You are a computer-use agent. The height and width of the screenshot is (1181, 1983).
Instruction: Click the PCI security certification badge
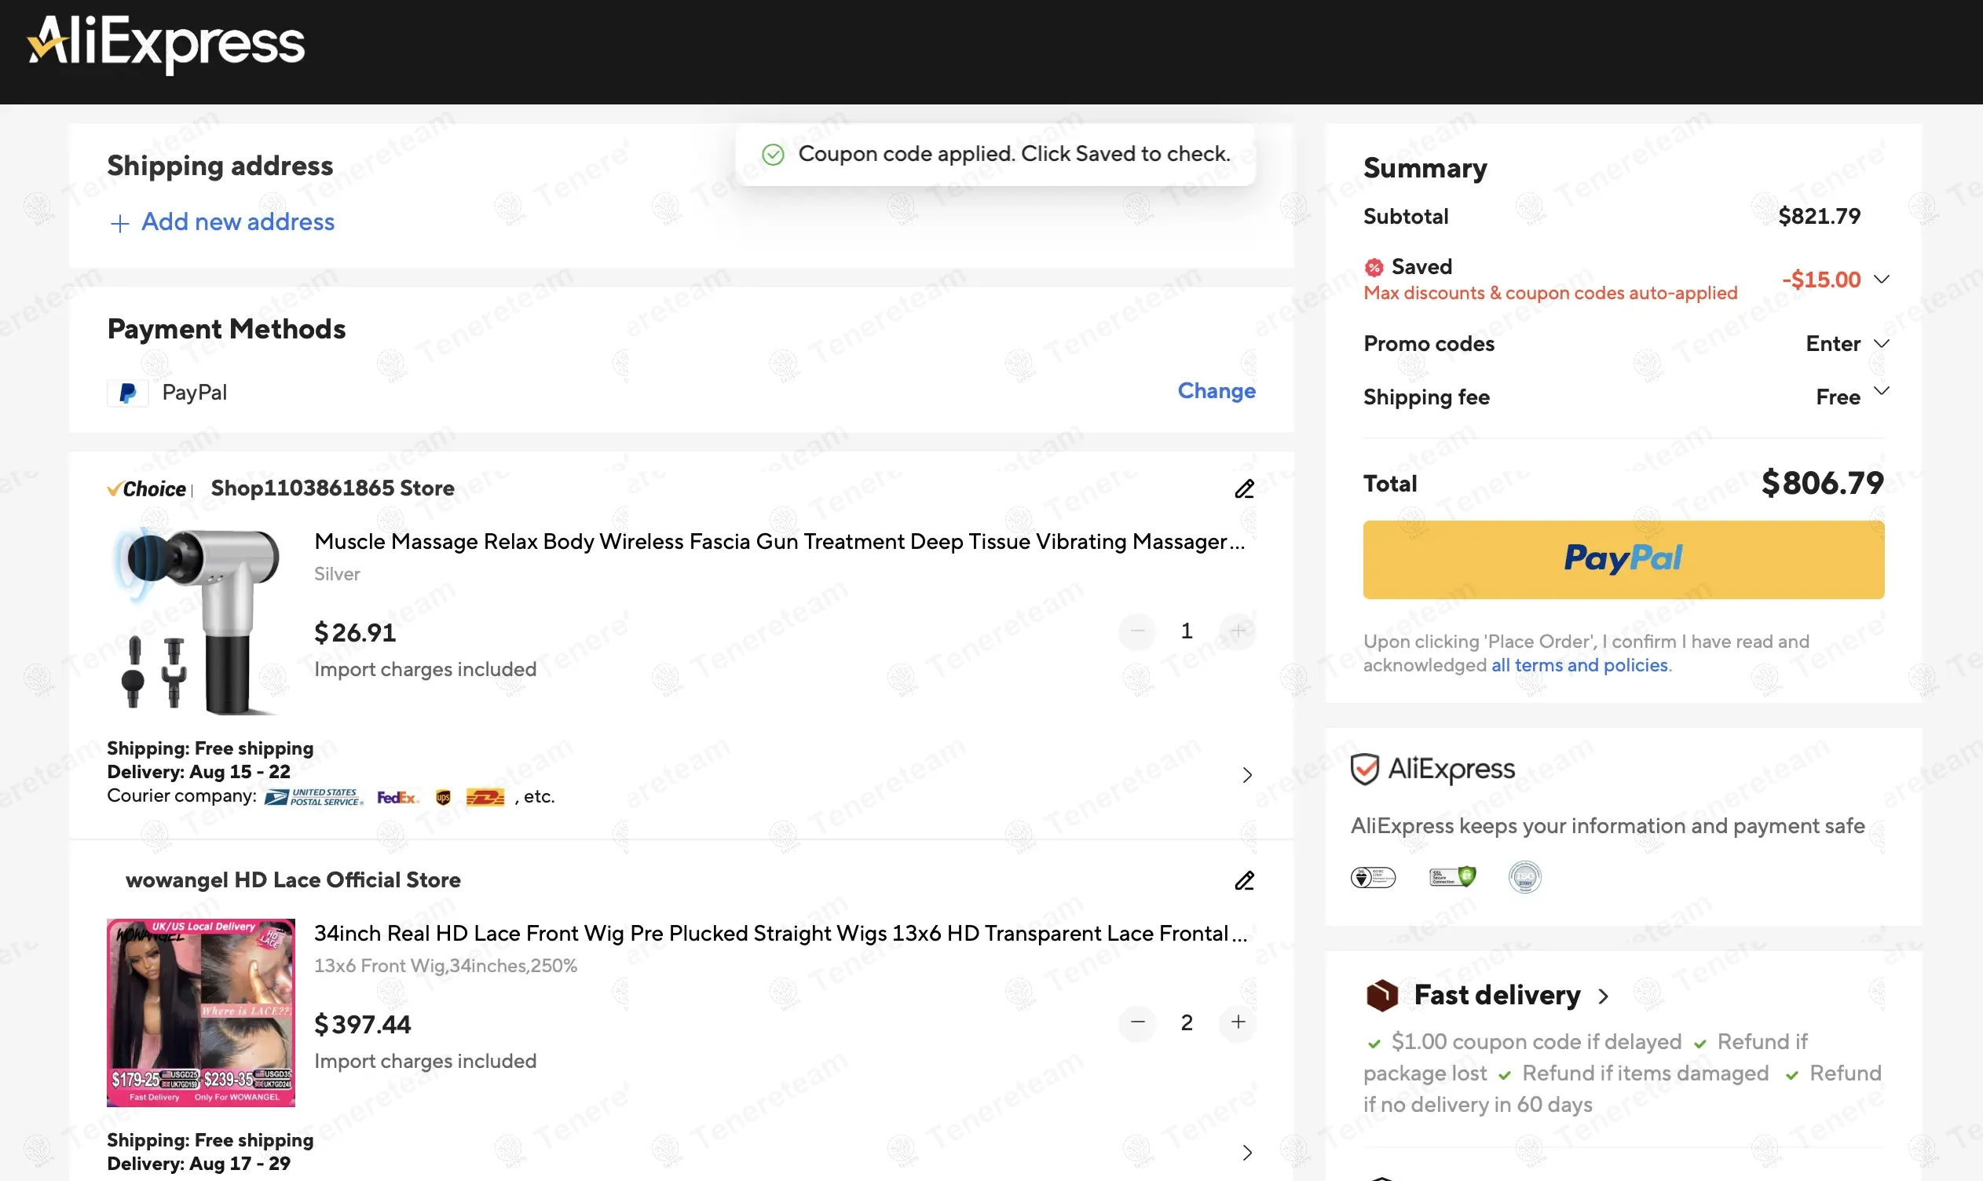pyautogui.click(x=1373, y=877)
